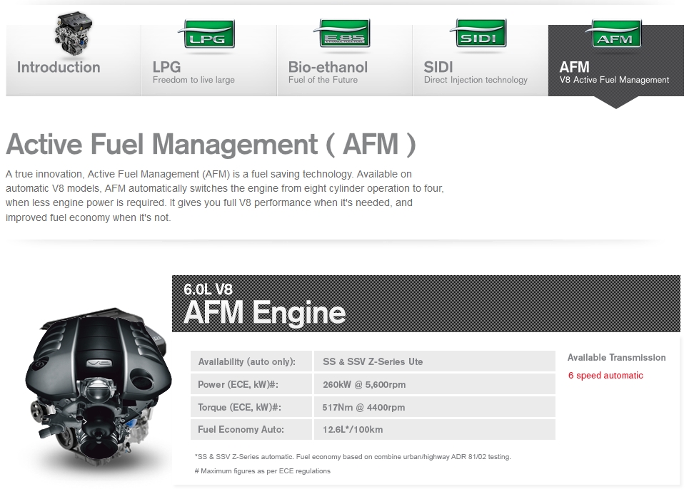Click the '6 speed automatic' link
This screenshot has width=689, height=494.
point(605,376)
